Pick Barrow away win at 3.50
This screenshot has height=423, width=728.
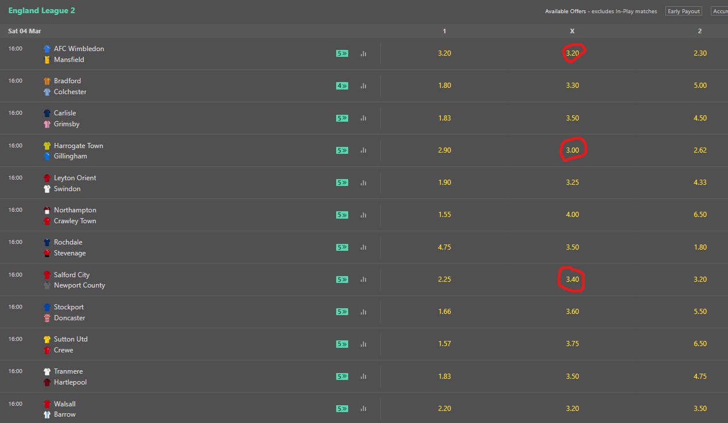click(x=700, y=409)
